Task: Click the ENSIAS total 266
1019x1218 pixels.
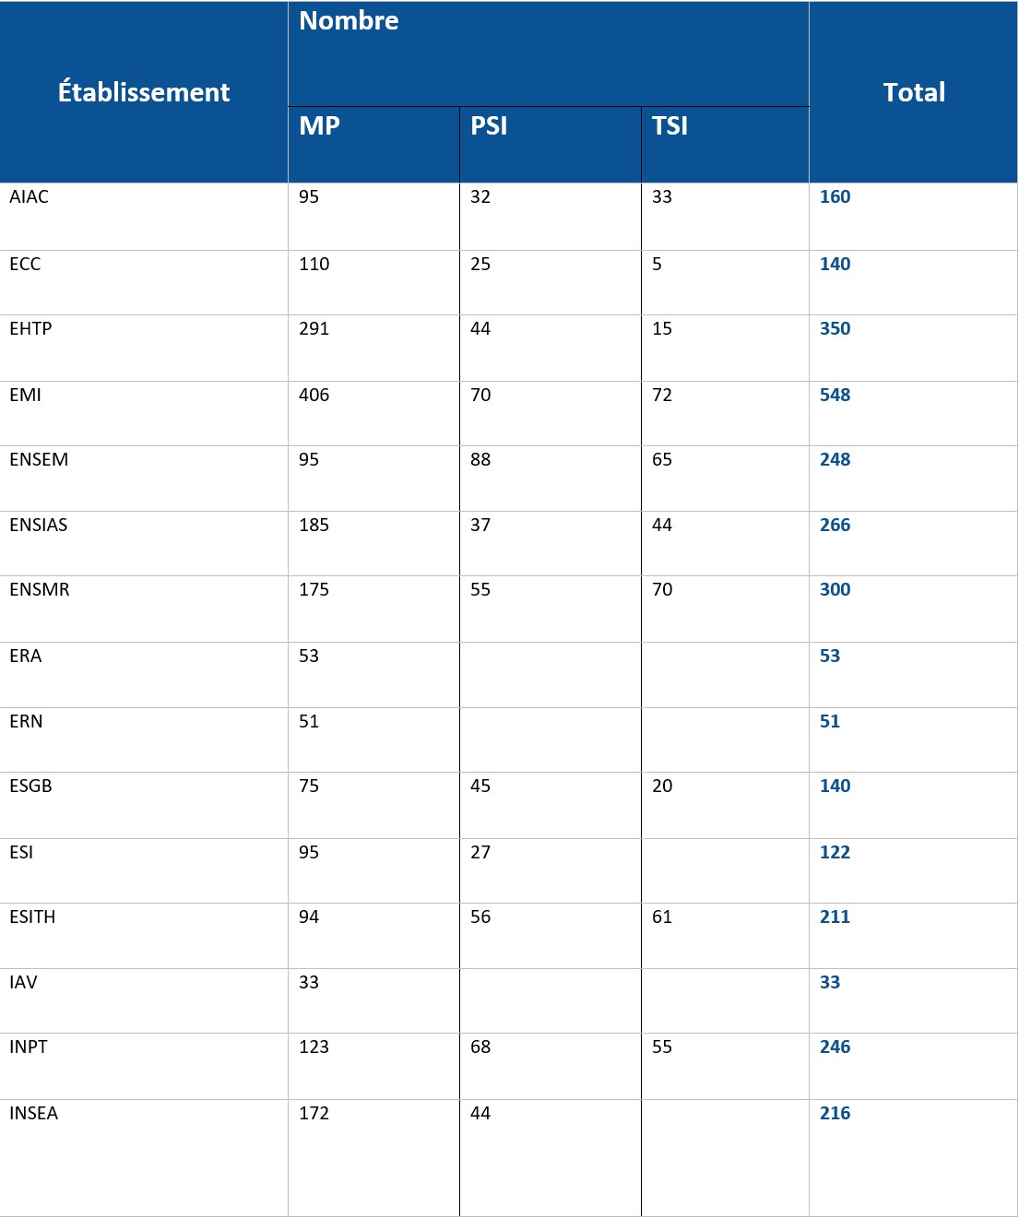Action: click(x=835, y=525)
